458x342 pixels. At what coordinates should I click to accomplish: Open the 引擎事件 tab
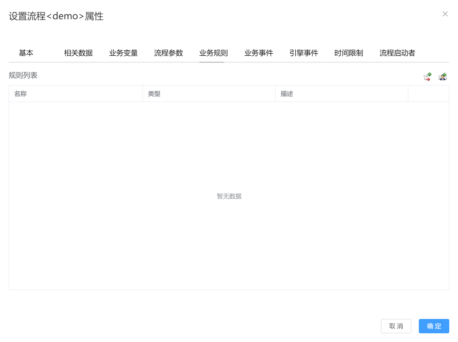pyautogui.click(x=304, y=53)
